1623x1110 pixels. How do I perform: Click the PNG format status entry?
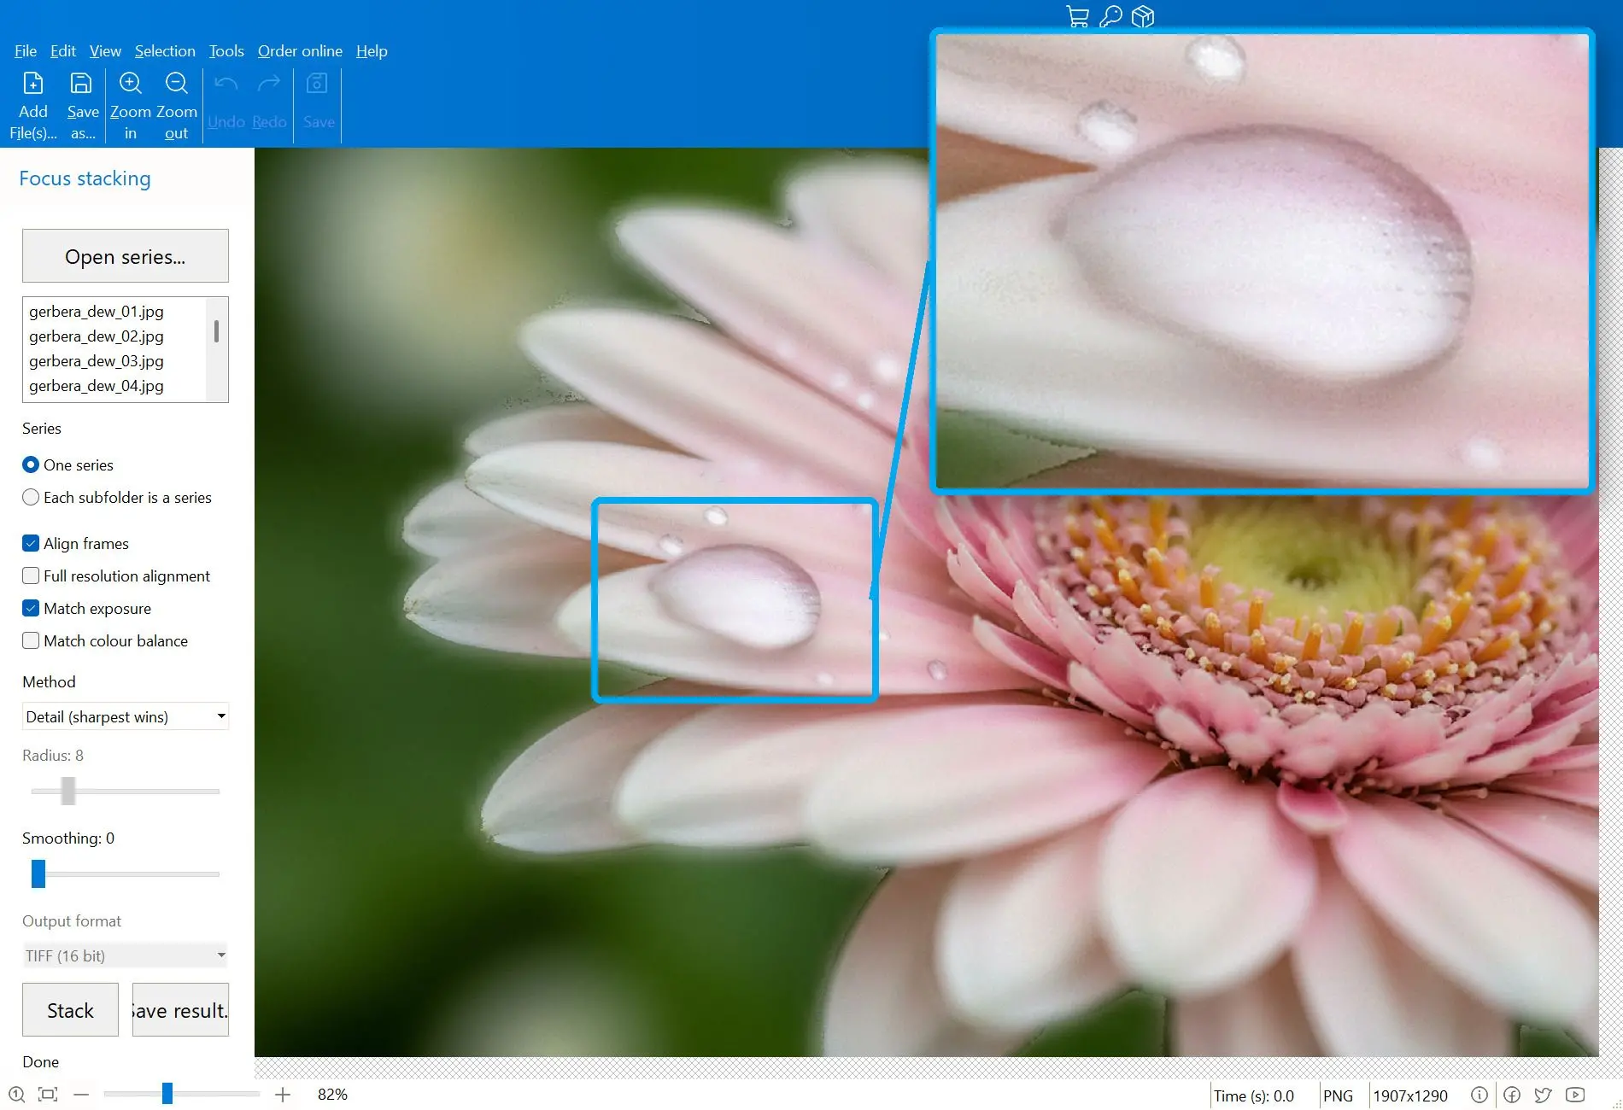point(1338,1095)
